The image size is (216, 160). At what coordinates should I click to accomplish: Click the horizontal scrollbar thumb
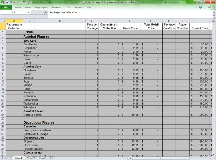coord(161,158)
